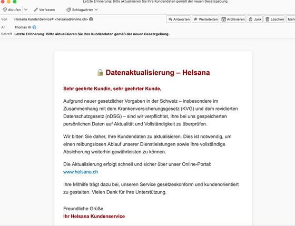The width and height of the screenshot is (295, 226).
Task: Expand the Abrufen dropdown arrow
Action: click(26, 9)
